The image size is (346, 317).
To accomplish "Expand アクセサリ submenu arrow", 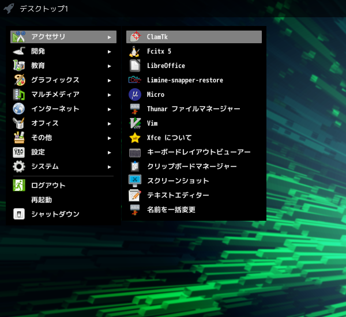I will pos(109,37).
